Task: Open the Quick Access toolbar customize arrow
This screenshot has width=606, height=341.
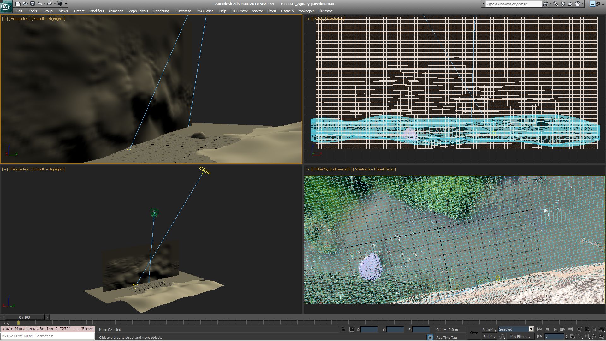Action: pos(66,4)
